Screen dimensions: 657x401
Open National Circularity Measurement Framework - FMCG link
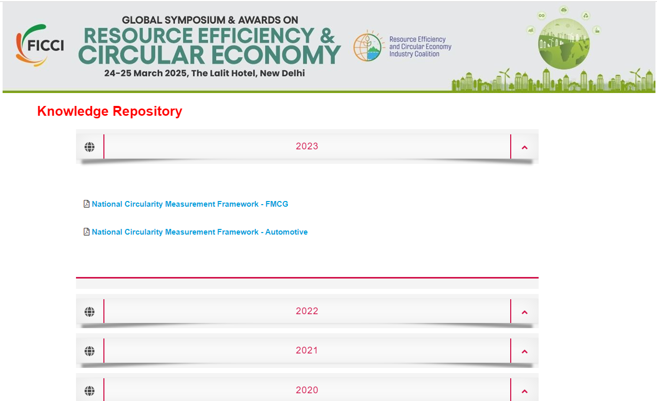click(190, 204)
